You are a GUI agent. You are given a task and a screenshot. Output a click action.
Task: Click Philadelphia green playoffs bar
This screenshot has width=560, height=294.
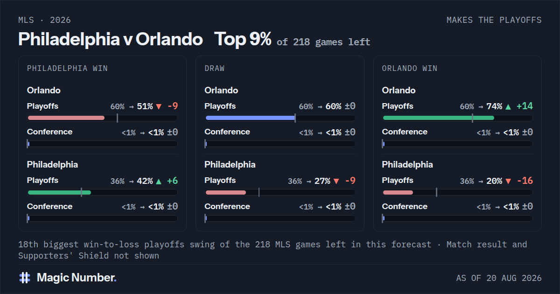tap(59, 192)
